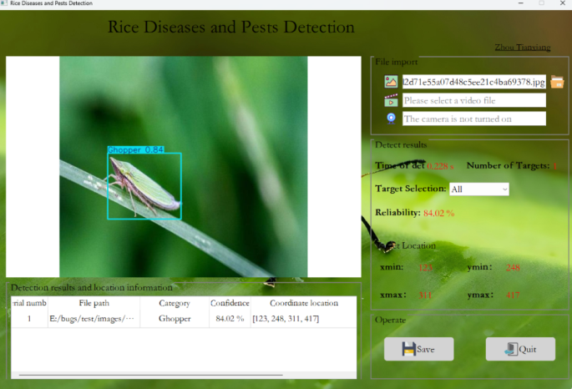Select the Coordinate location column header
This screenshot has height=389, width=572.
click(304, 303)
